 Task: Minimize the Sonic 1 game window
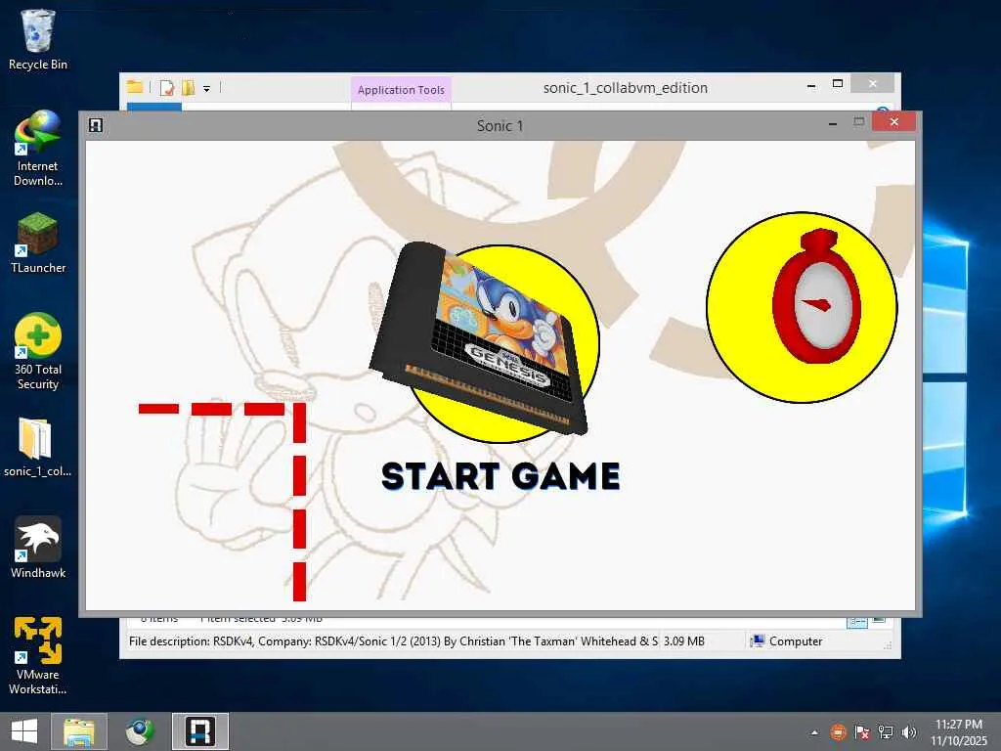coord(833,124)
